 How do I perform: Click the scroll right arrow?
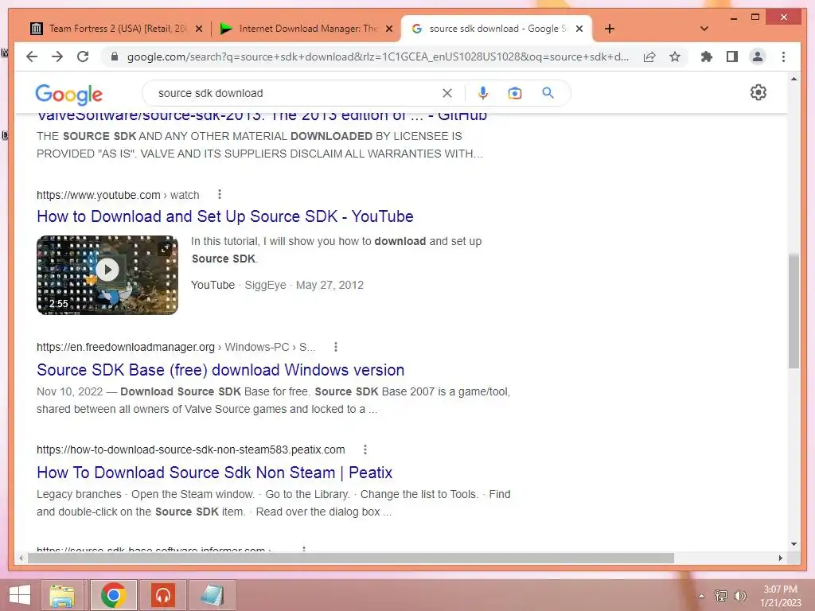click(x=780, y=558)
